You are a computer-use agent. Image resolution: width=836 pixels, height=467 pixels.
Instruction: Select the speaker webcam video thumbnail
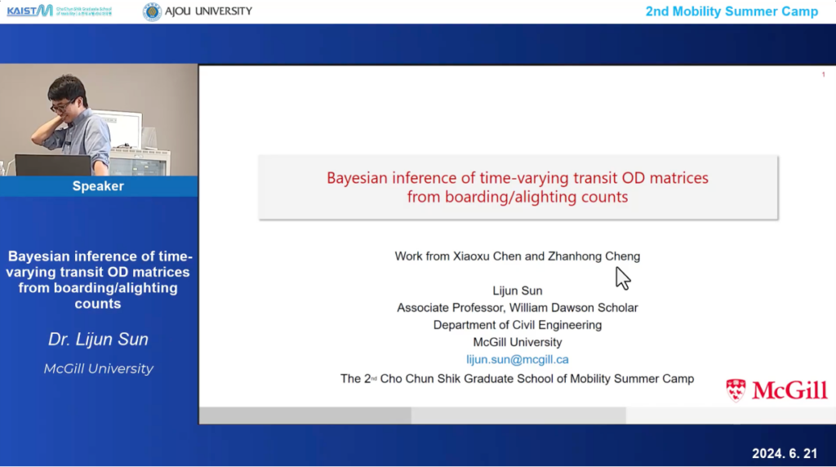(x=99, y=120)
